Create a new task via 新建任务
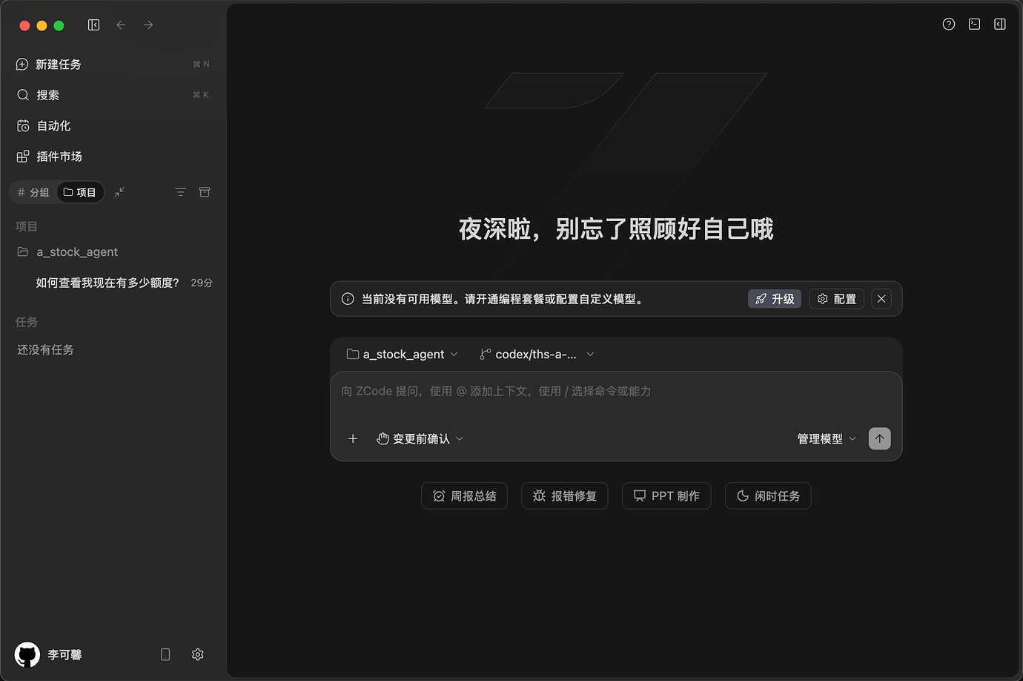This screenshot has width=1023, height=681. click(x=113, y=65)
